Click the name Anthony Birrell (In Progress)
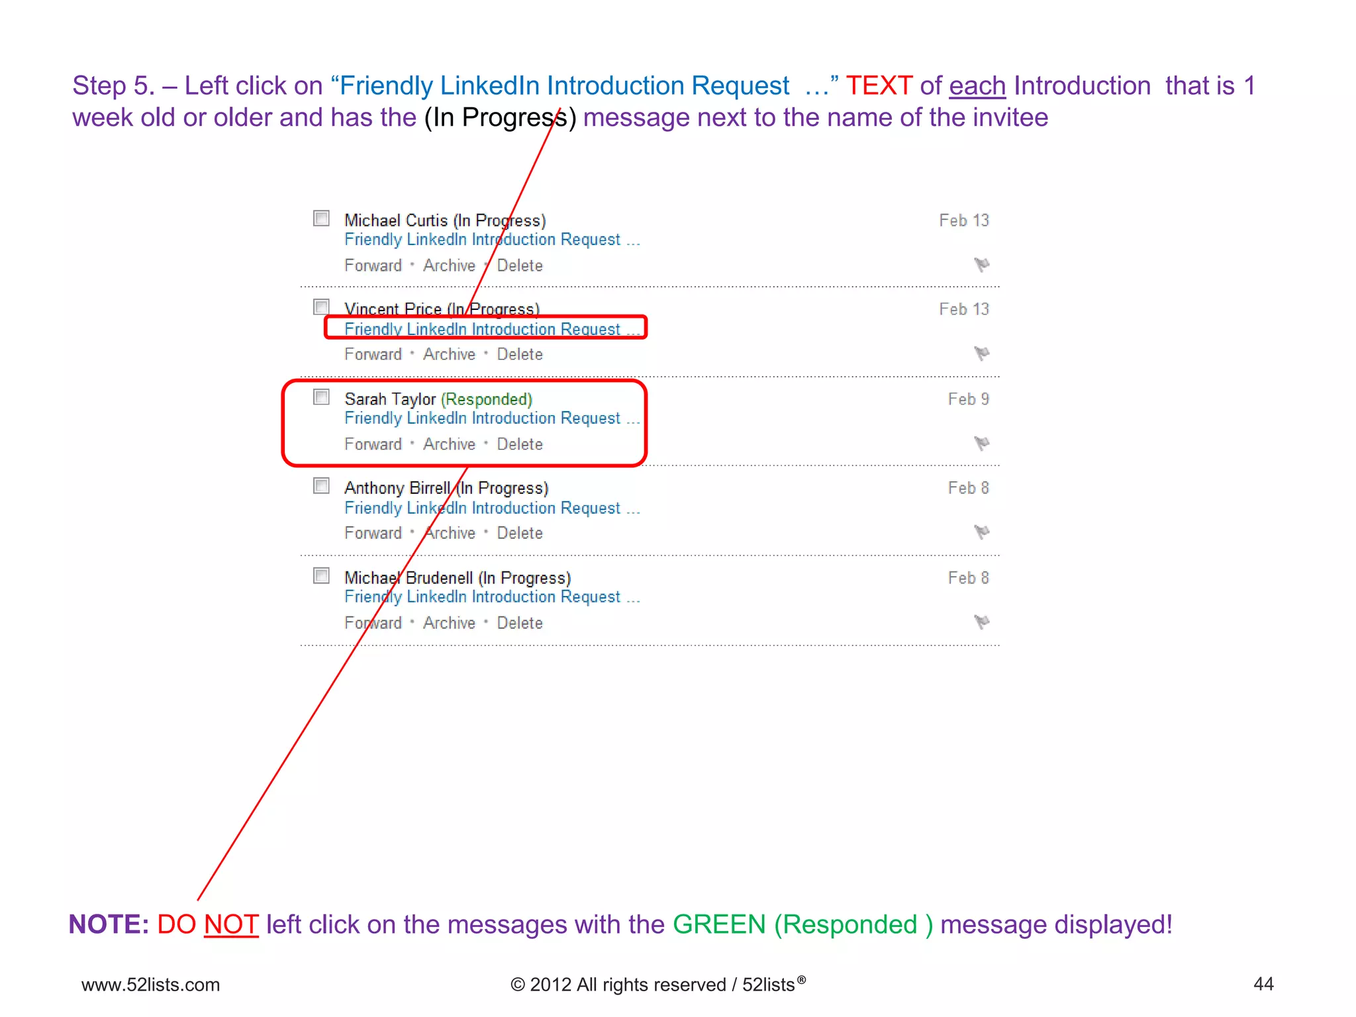Screen dimensions: 1356x1017 tap(446, 488)
